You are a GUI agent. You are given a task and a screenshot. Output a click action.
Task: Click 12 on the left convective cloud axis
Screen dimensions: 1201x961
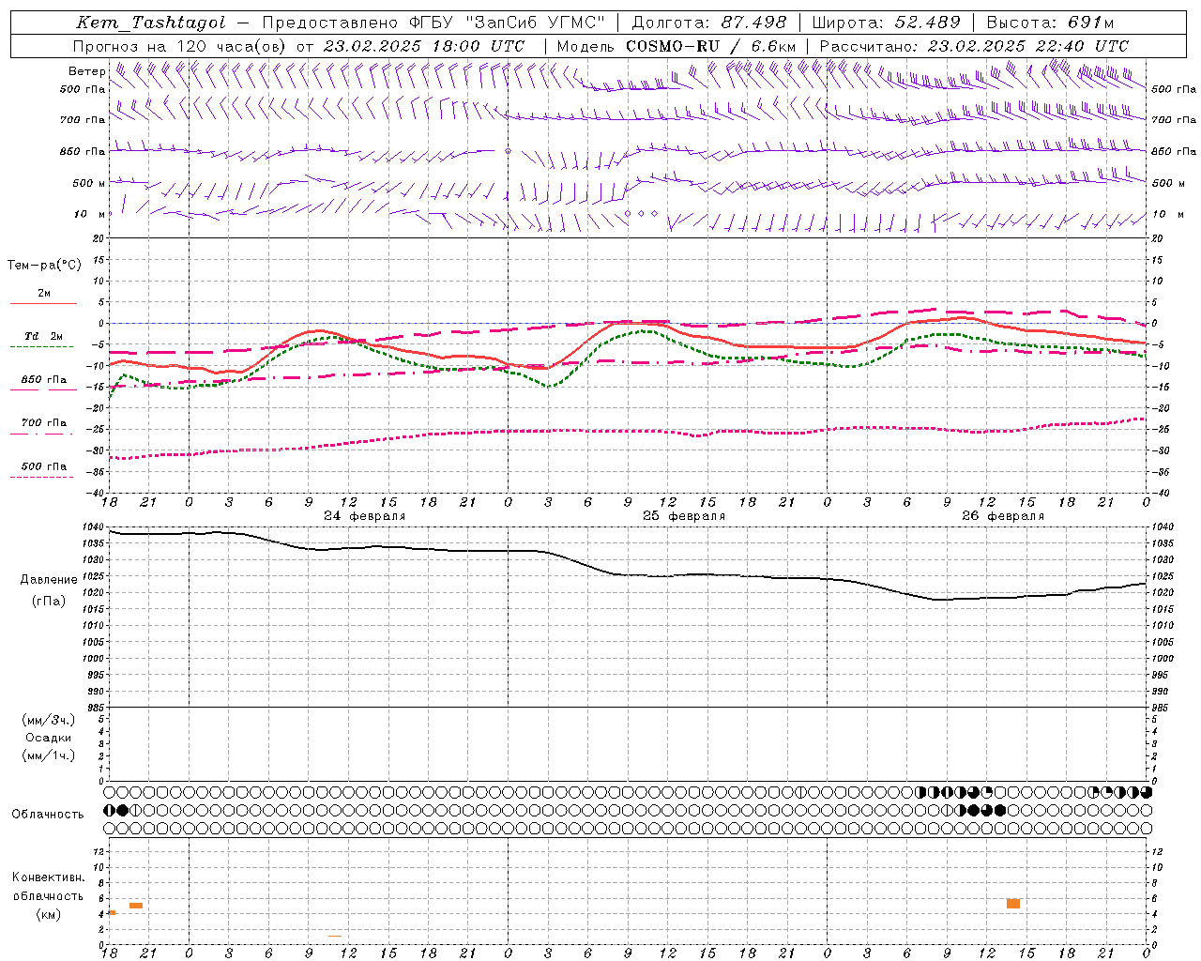[x=98, y=851]
